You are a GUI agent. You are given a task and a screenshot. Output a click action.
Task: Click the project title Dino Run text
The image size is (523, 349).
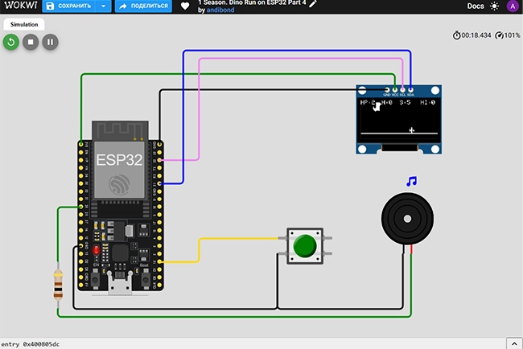click(252, 2)
